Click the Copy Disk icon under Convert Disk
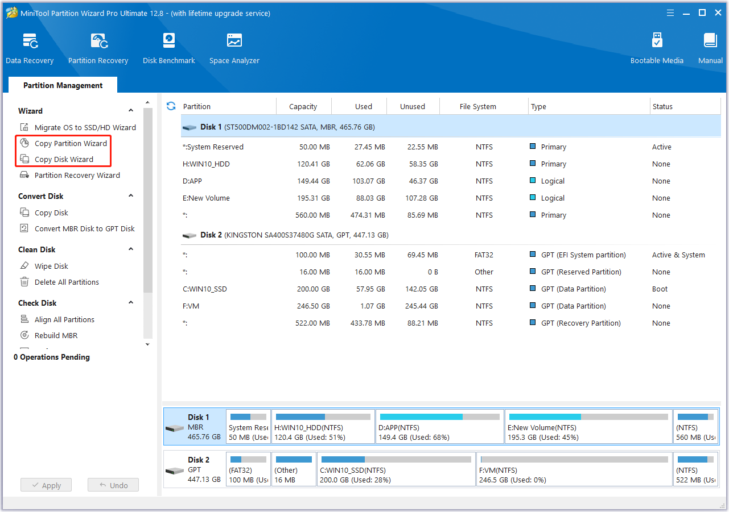 point(24,213)
